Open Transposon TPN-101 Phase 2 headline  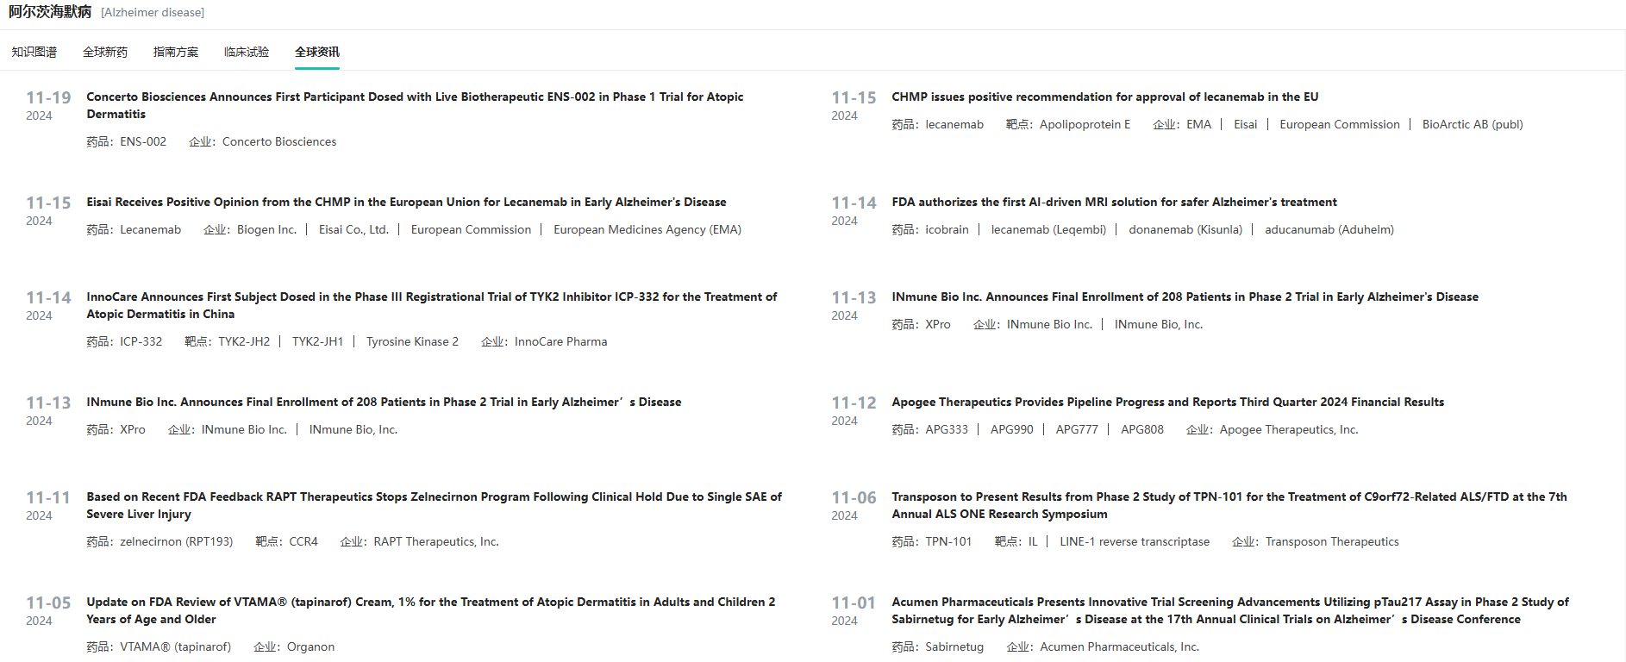pyautogui.click(x=1229, y=497)
